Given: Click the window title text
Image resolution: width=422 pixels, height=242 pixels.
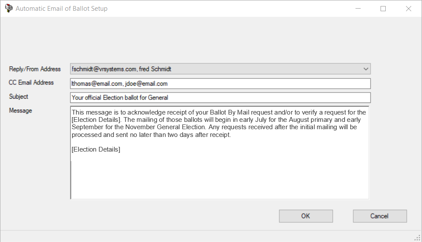Looking at the screenshot, I should pos(61,9).
